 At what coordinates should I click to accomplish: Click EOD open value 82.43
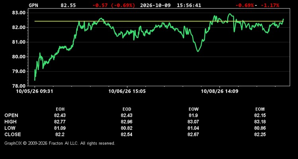[127, 115]
